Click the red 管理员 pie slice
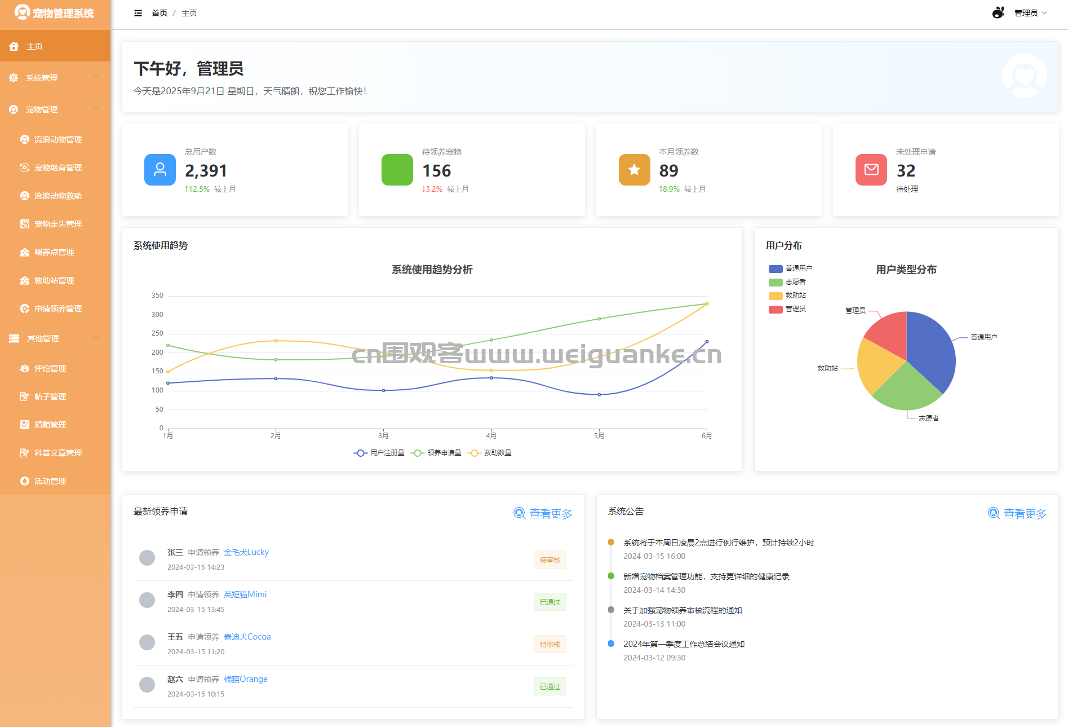The height and width of the screenshot is (727, 1068). 889,335
